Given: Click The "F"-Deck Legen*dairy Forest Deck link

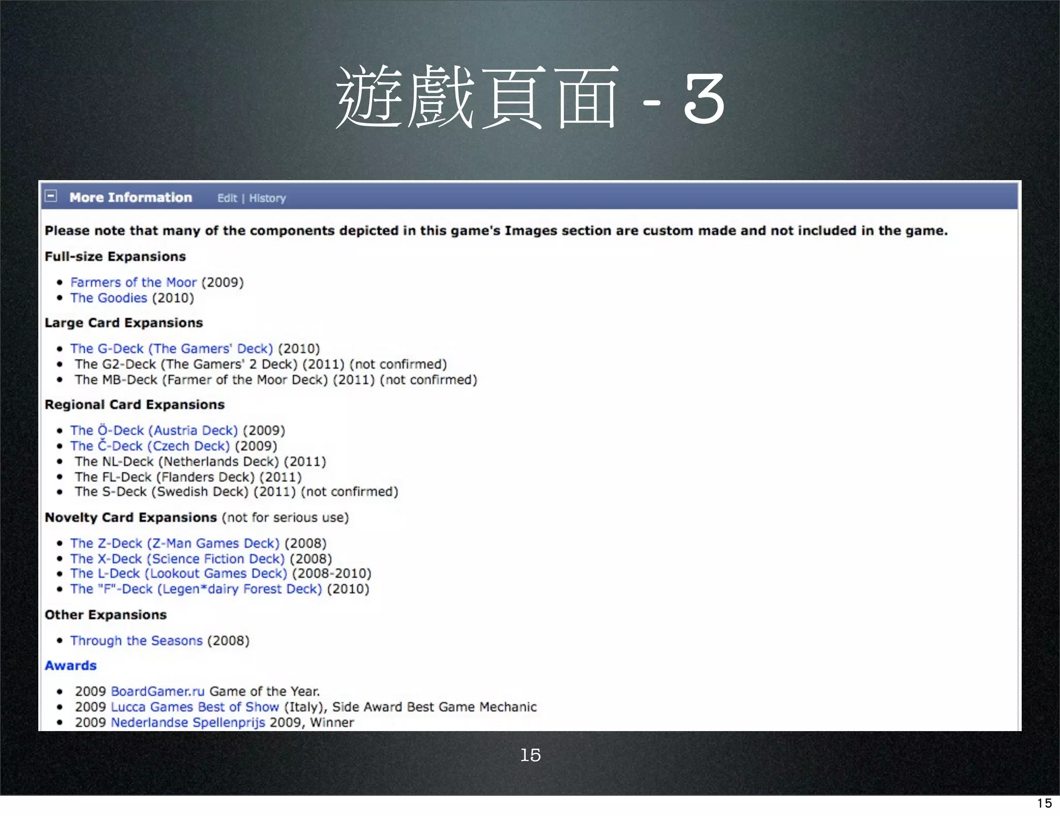Looking at the screenshot, I should (x=196, y=589).
